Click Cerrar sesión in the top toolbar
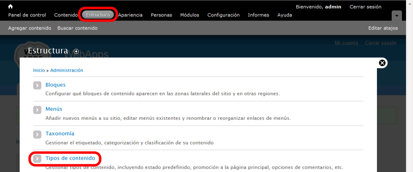Viewport: 413px width, 172px height. [365, 7]
